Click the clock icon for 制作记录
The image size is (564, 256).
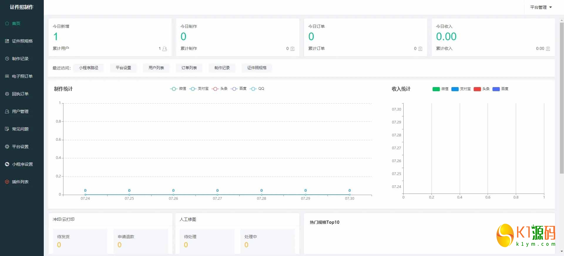[7, 59]
